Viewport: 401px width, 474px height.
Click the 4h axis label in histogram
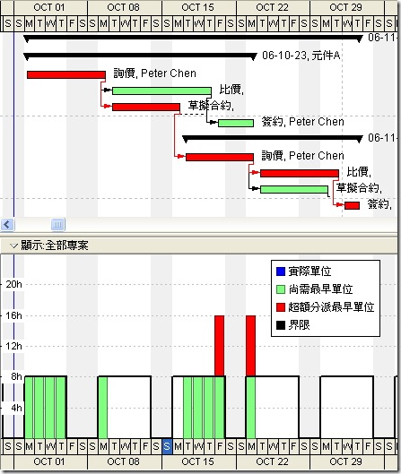(17, 408)
